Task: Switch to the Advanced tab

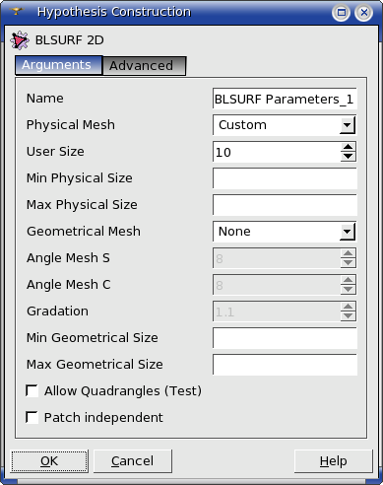Action: (x=145, y=66)
